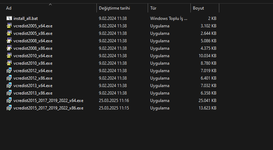Screen dimensions: 273x150
Task: Click the vcredist2012_x86.exe installer icon
Action: coord(9,78)
